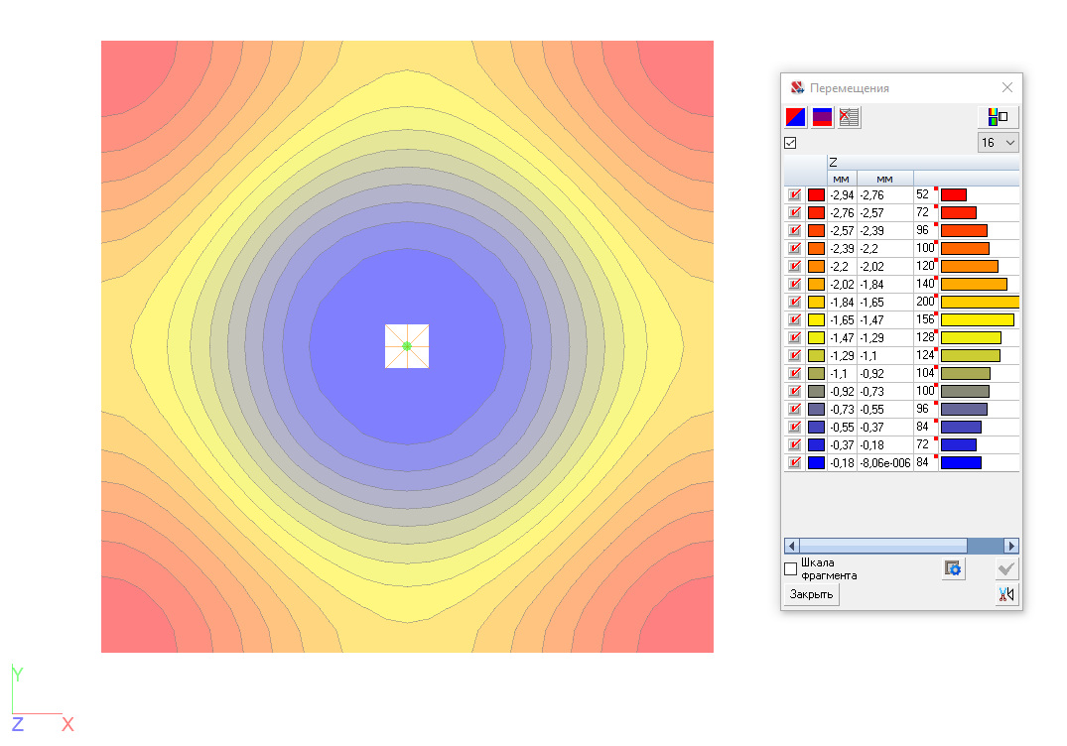1067x746 pixels.
Task: Open the 16 intervals dropdown
Action: 998,142
